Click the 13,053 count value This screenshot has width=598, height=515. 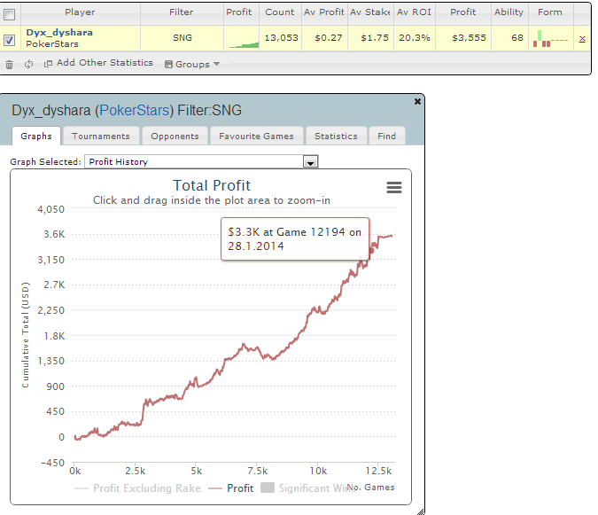tap(282, 38)
